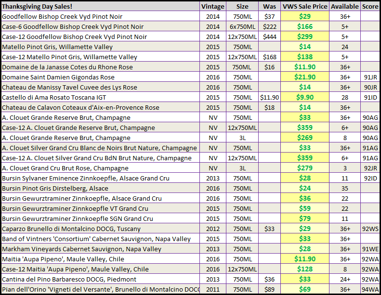The width and height of the screenshot is (381, 295).
Task: Click the $24 sale price cell
Action: coord(305,189)
